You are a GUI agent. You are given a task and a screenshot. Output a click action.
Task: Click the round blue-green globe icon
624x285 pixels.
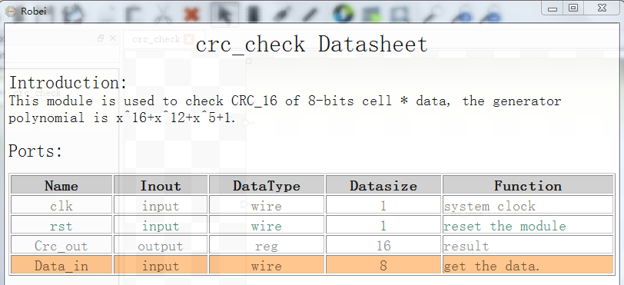point(343,14)
